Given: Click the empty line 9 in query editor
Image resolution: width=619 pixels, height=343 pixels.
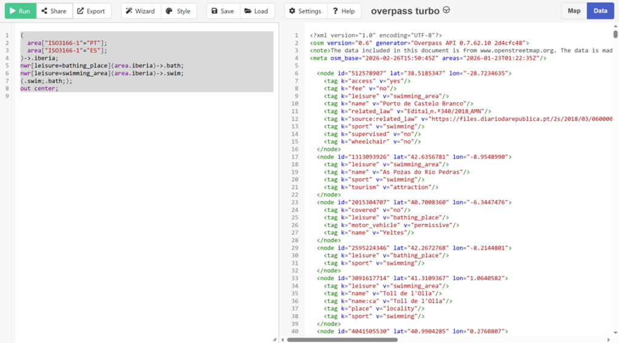Looking at the screenshot, I should [121, 96].
